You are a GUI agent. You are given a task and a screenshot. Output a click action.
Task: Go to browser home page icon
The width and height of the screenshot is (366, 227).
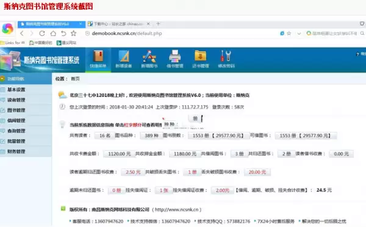coord(53,34)
